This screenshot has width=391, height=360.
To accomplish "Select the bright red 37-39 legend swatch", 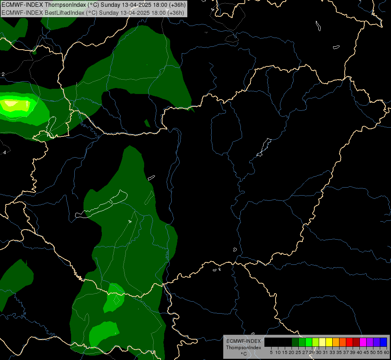I will (349, 342).
